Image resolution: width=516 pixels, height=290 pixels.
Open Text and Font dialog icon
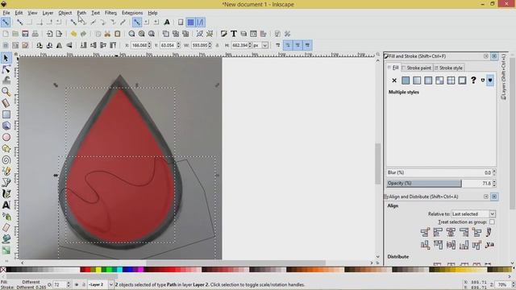click(x=233, y=34)
